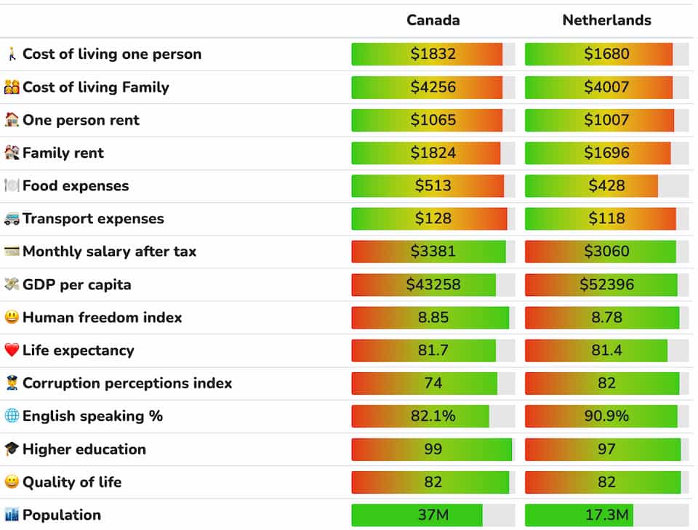Click the GDP per capita row label
Viewport: 698px width, 530px height.
(x=76, y=285)
